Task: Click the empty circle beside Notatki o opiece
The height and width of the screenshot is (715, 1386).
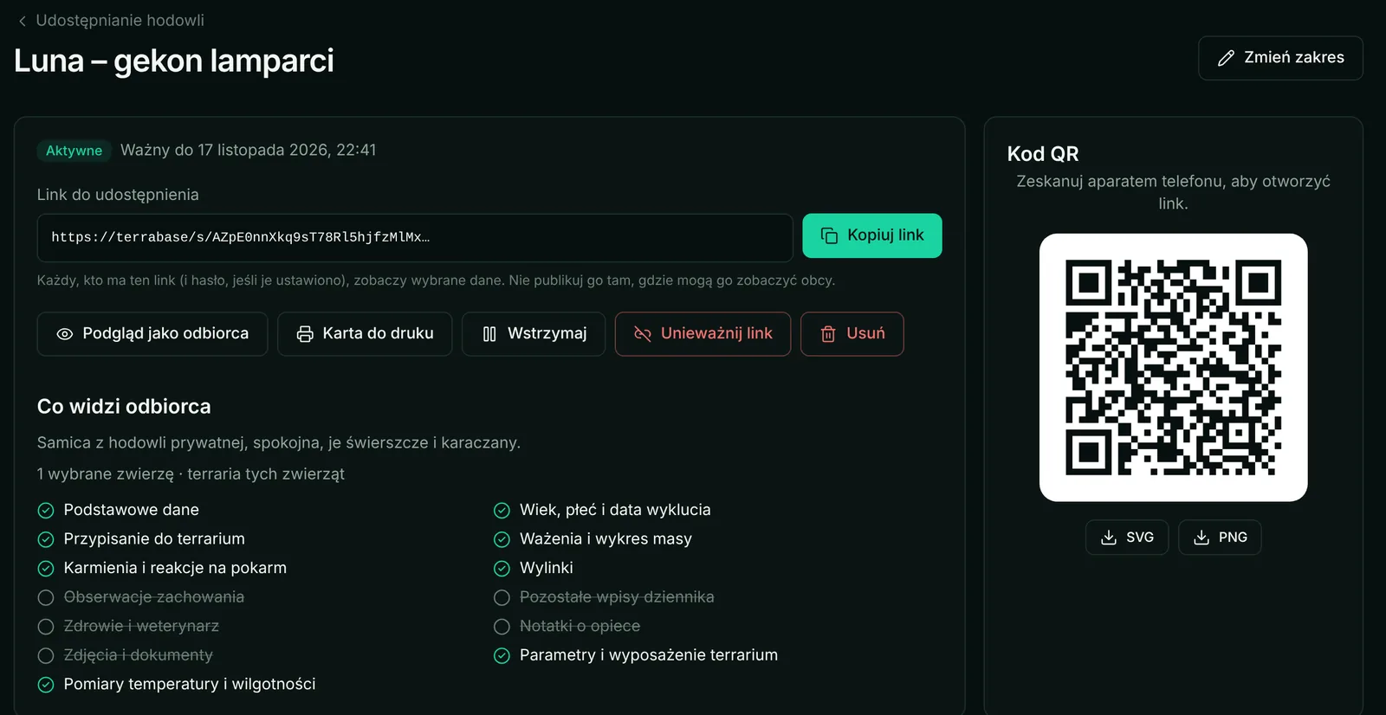Action: [502, 627]
